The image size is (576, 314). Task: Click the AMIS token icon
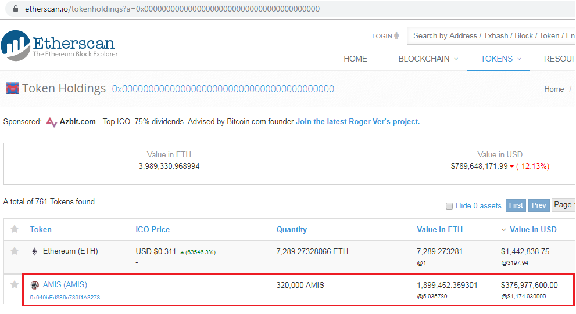tap(34, 285)
